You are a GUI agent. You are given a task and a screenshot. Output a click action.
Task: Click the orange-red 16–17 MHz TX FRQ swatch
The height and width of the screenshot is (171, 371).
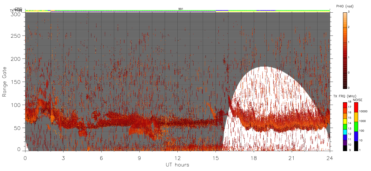point(345,110)
